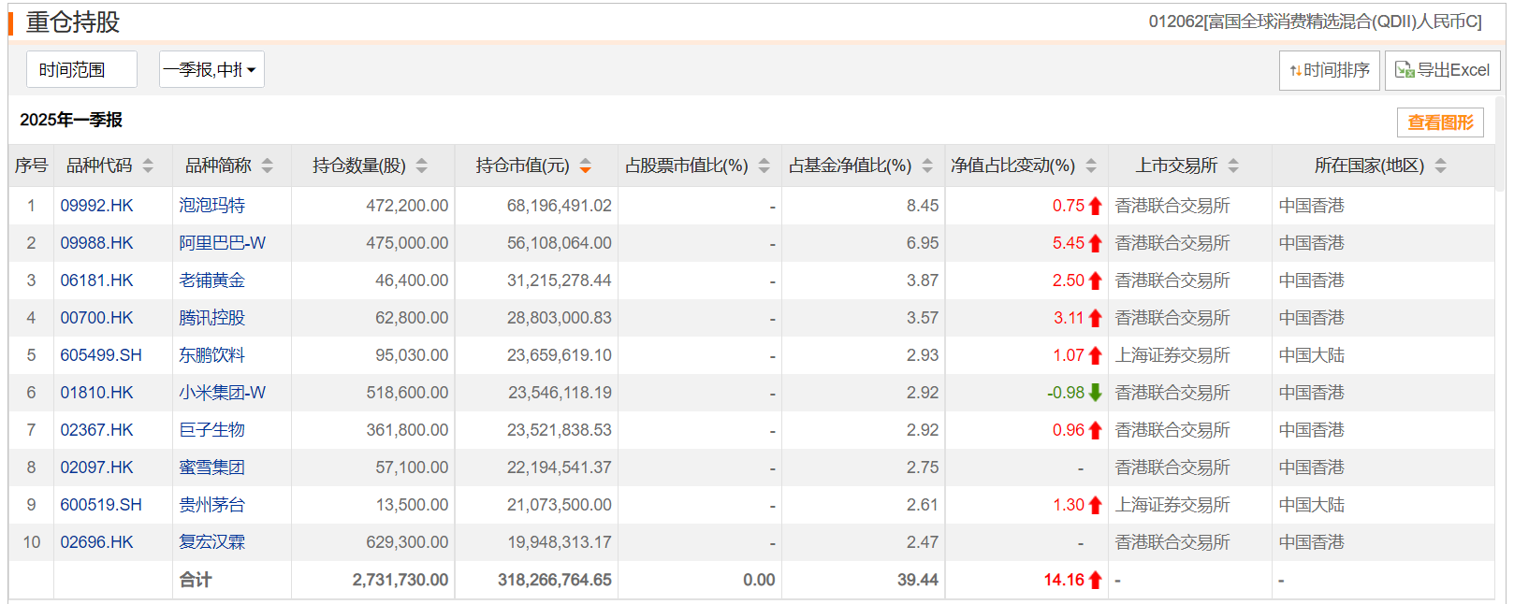Sort by 占股票市值比(%) sort icon

(x=764, y=165)
